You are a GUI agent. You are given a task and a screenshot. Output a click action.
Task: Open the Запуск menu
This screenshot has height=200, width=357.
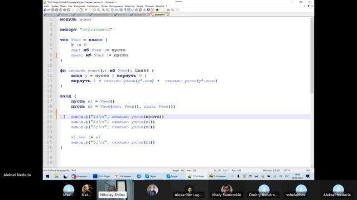click(x=140, y=6)
